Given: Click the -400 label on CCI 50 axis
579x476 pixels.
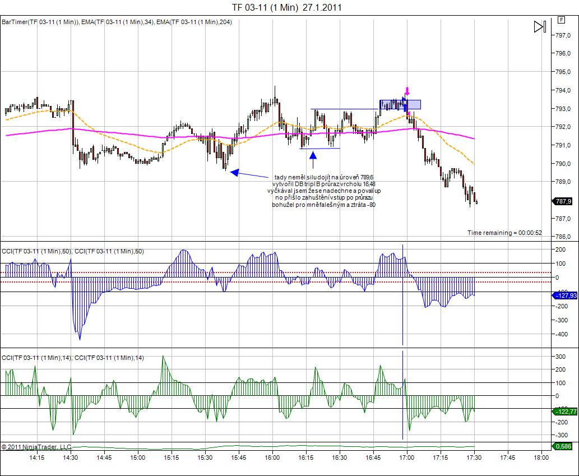Looking at the screenshot, I should pos(562,334).
